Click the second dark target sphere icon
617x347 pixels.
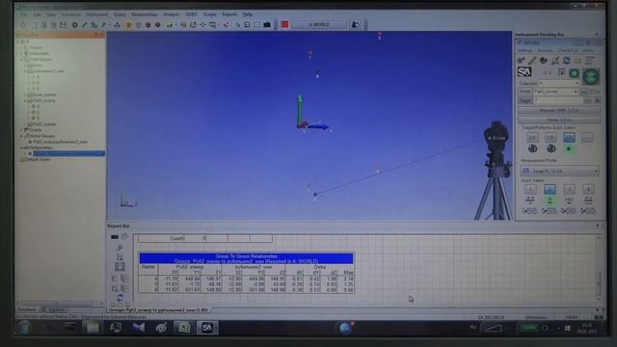coord(550,148)
